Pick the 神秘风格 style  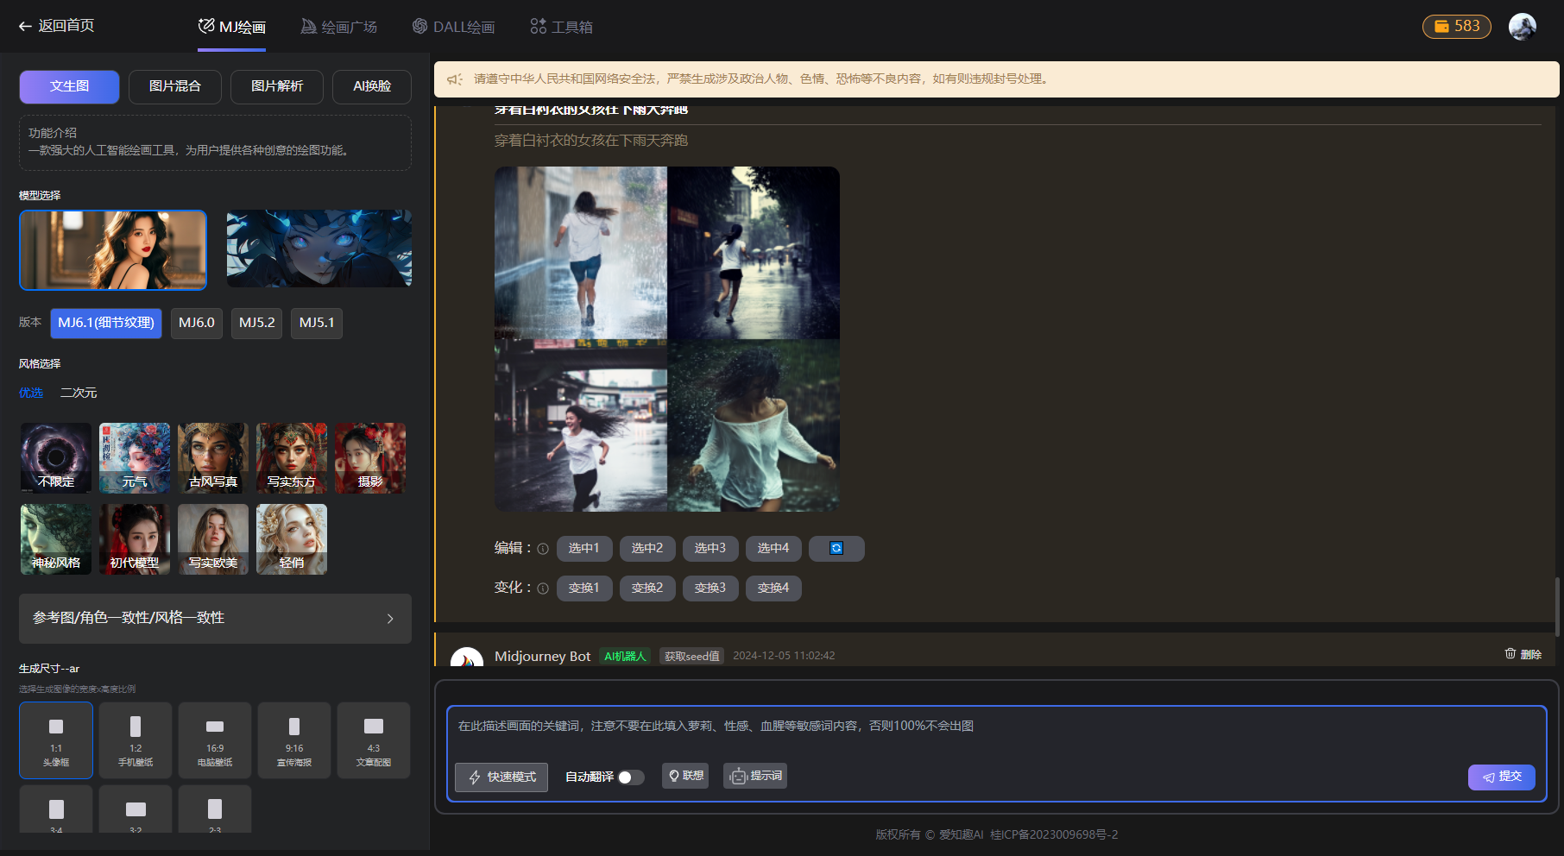click(x=56, y=539)
